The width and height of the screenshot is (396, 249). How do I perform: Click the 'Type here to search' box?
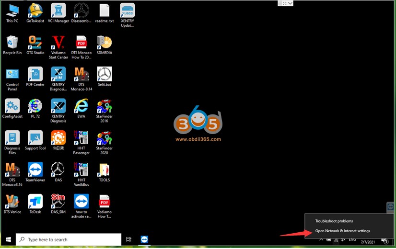click(x=69, y=239)
